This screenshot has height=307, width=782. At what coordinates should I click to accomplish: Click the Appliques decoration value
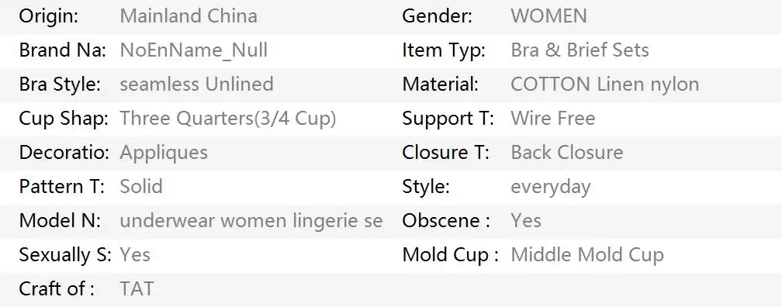164,153
